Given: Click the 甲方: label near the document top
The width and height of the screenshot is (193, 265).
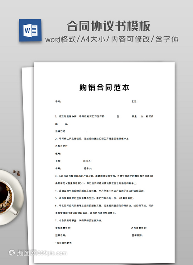Looking at the screenshot, I should [x=58, y=102].
